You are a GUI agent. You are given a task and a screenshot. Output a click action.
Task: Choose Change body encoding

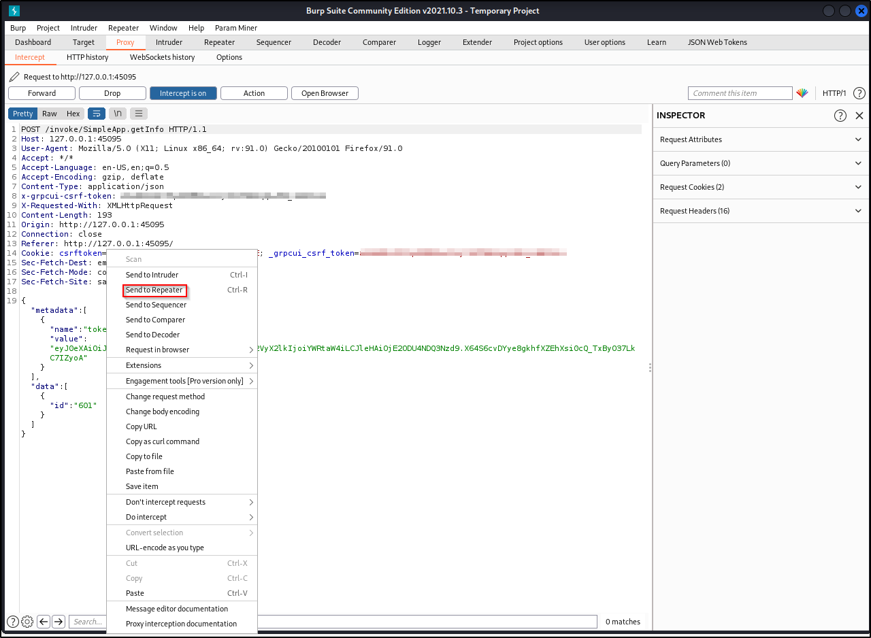point(182,412)
